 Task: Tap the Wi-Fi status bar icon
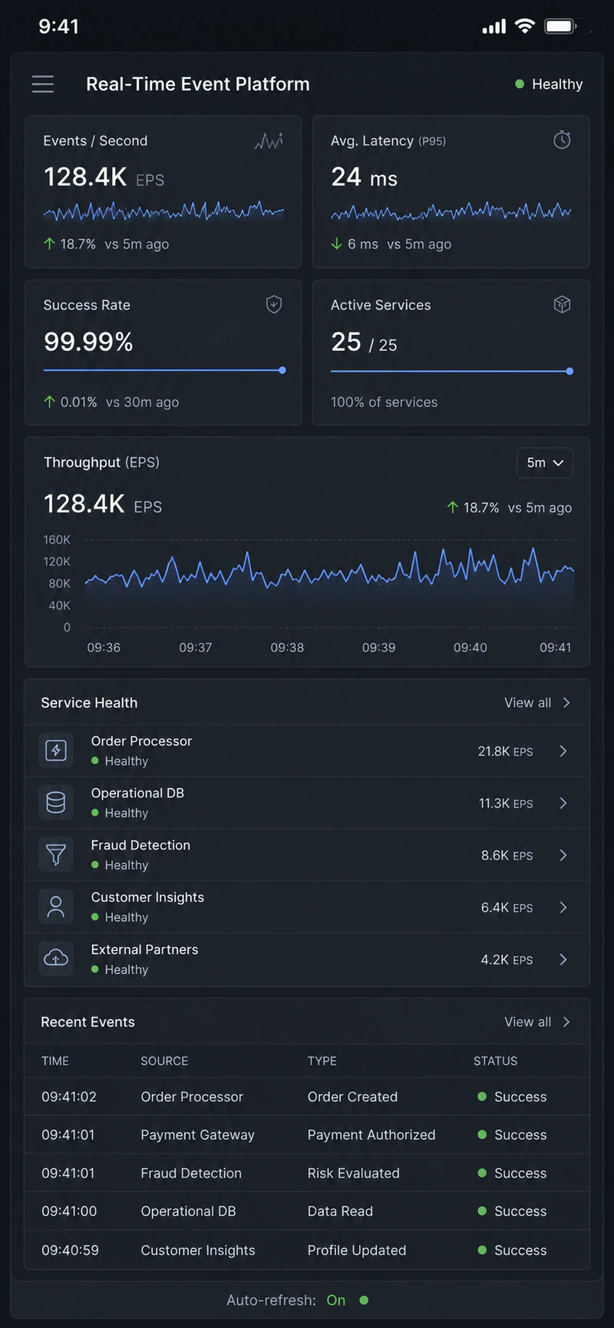[x=525, y=26]
